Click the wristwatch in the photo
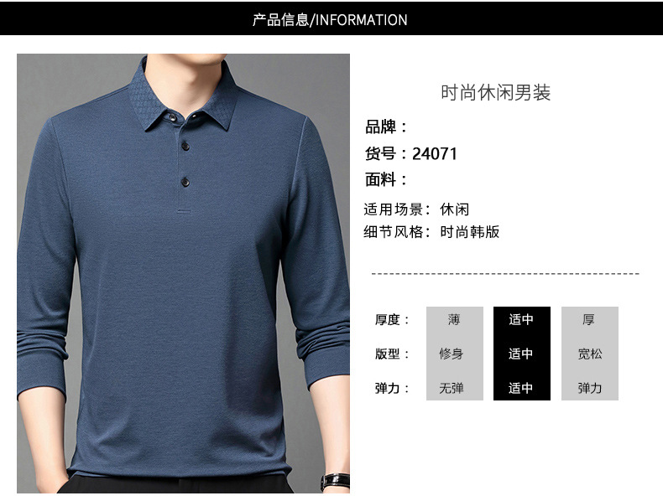Screen dimensions: 663x501 tap(335, 481)
